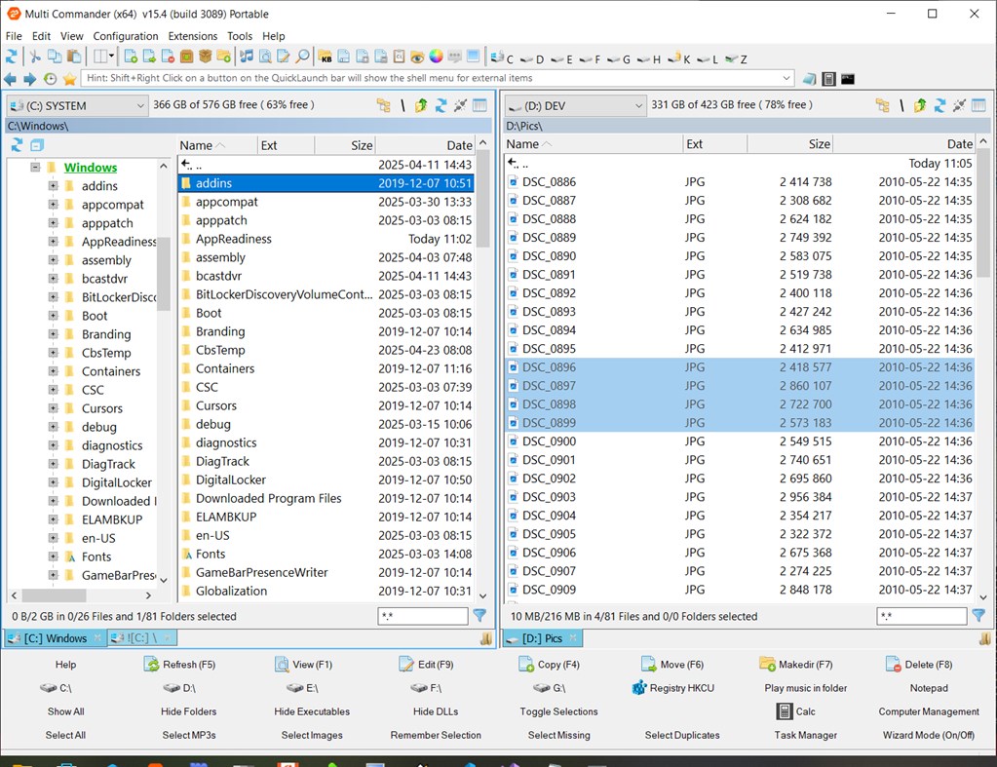Click the Delete (F8) button
Image resolution: width=997 pixels, height=767 pixels.
(x=918, y=664)
